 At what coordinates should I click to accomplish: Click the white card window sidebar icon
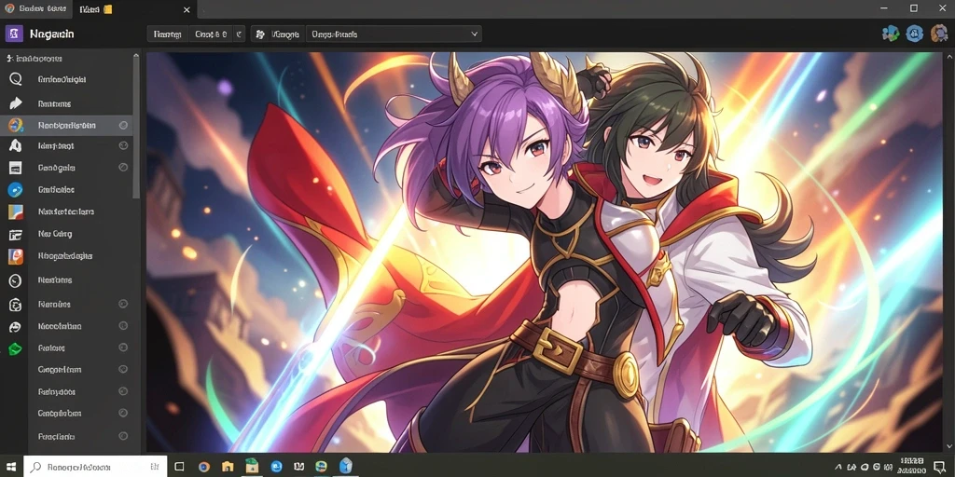click(15, 168)
